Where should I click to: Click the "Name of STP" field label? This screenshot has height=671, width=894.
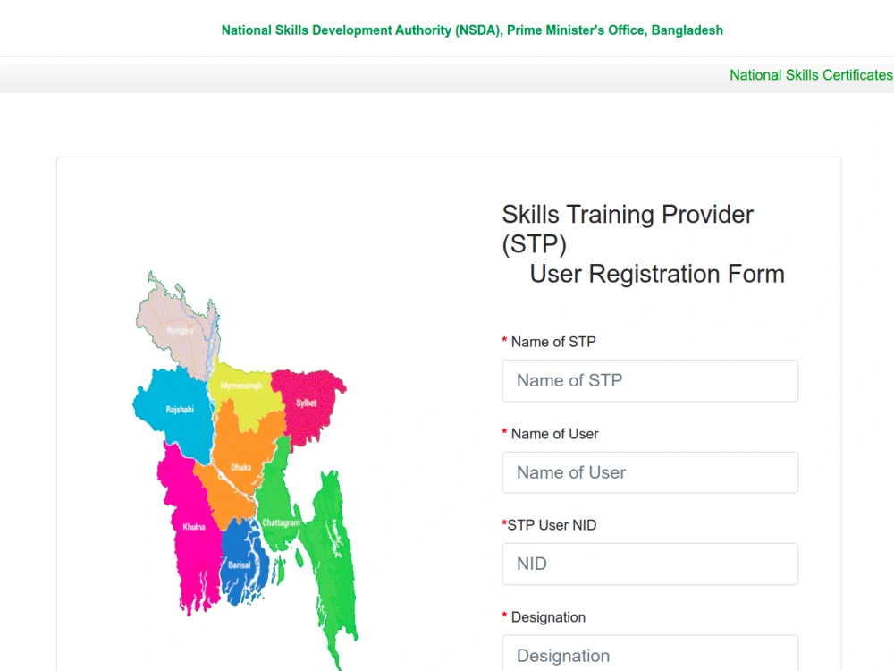pyautogui.click(x=553, y=342)
